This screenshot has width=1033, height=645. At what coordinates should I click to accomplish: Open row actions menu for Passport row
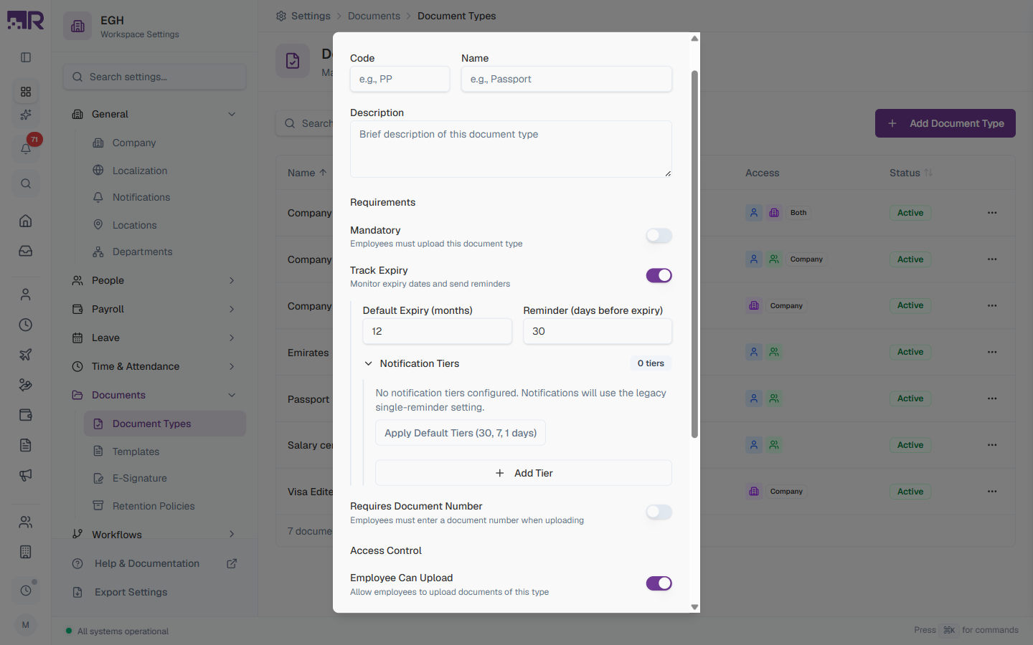[992, 398]
